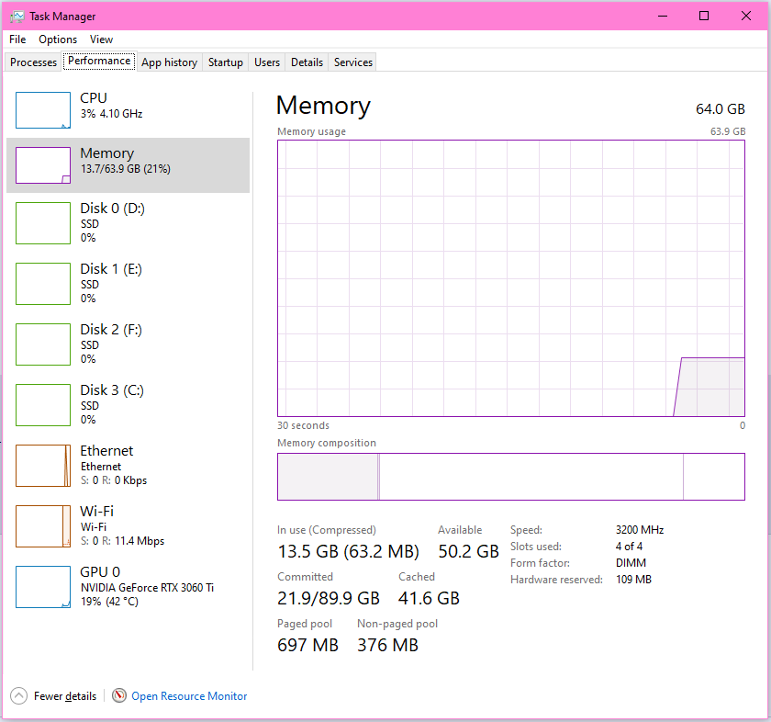
Task: Click the 'Hardware reserved:' label
Action: pyautogui.click(x=556, y=580)
